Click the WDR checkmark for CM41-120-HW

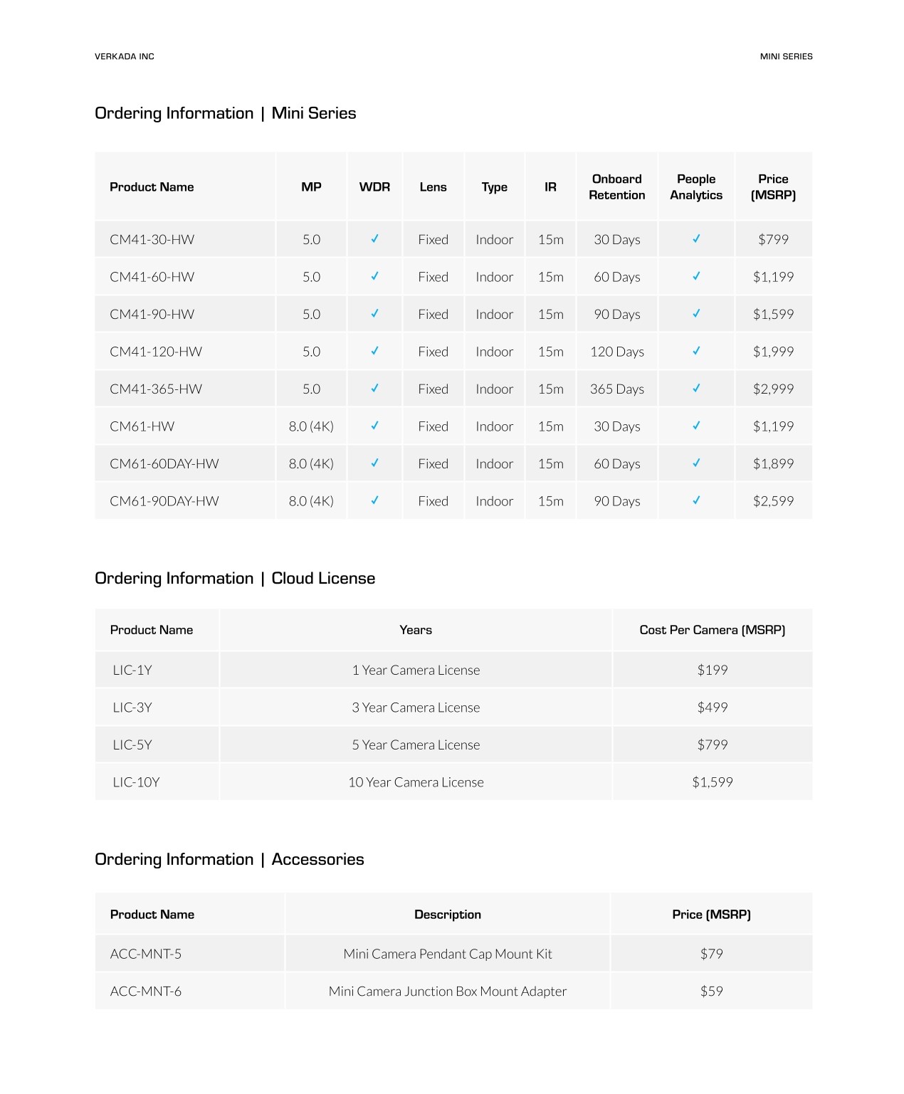tap(374, 351)
